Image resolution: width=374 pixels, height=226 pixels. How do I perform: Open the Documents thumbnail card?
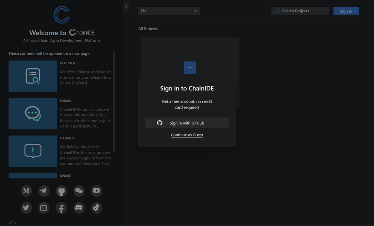click(x=33, y=76)
